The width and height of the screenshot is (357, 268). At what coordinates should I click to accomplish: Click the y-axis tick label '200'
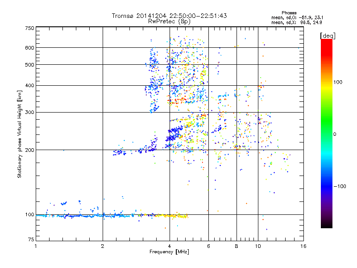pyautogui.click(x=29, y=150)
